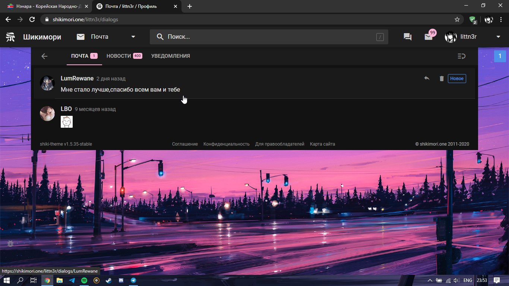Viewport: 509px width, 286px height.
Task: Open the mail icon with 99 badge
Action: click(429, 37)
